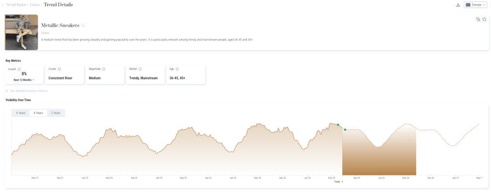
Task: Switch to the 6 Years tab
Action: [x=20, y=113]
